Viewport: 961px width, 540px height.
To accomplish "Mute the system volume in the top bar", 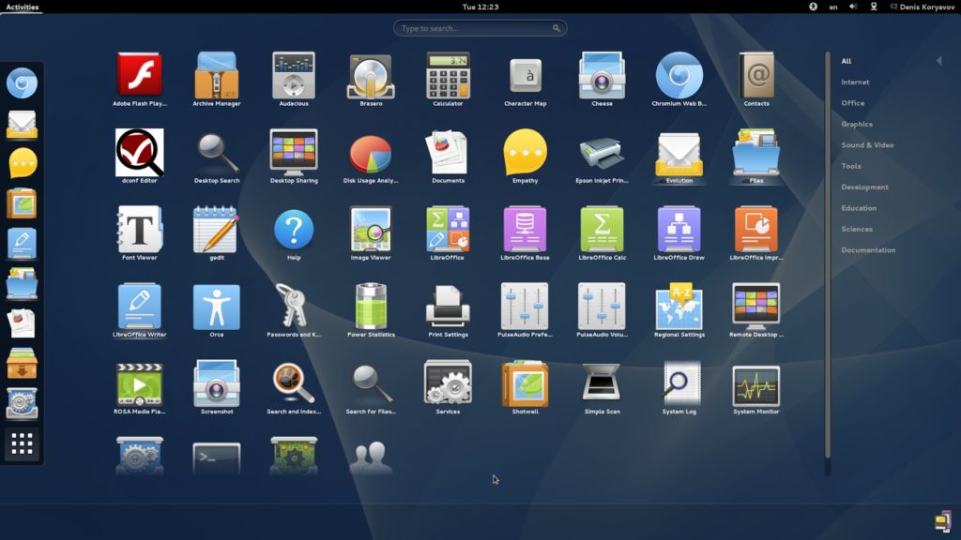I will (852, 7).
